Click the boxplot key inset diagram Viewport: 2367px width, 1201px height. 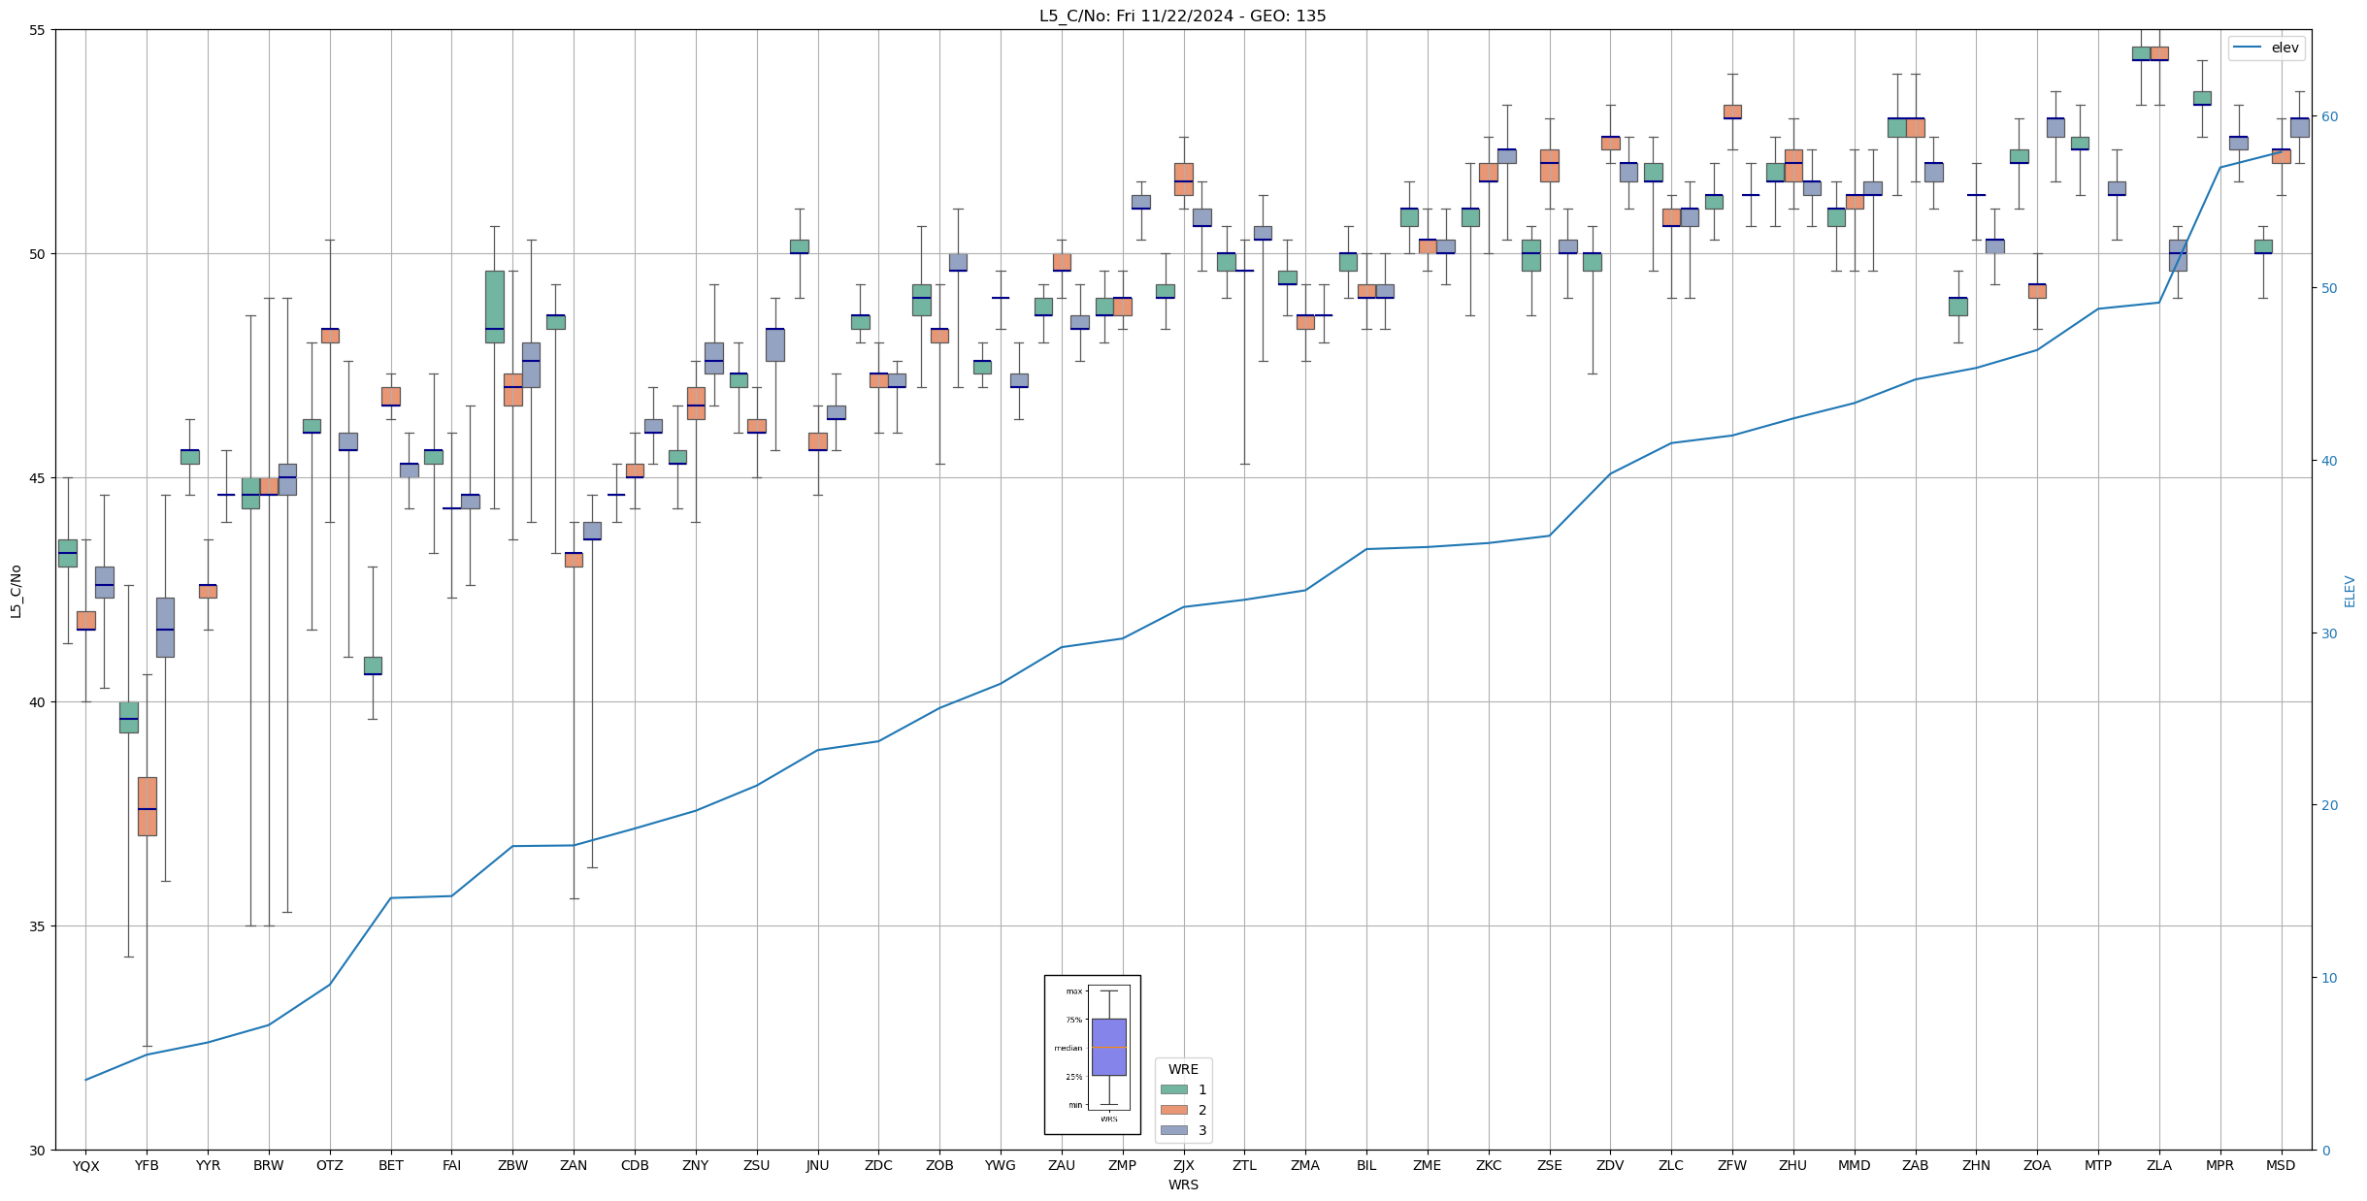(1092, 1055)
